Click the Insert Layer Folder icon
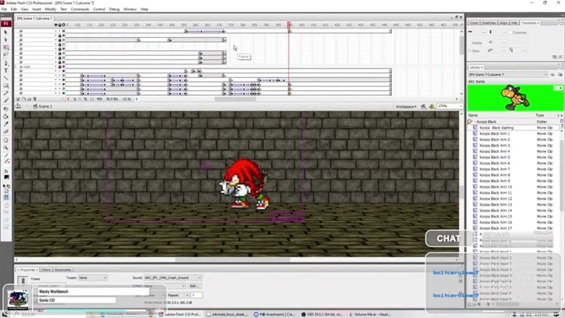Image resolution: width=565 pixels, height=318 pixels. [x=29, y=99]
